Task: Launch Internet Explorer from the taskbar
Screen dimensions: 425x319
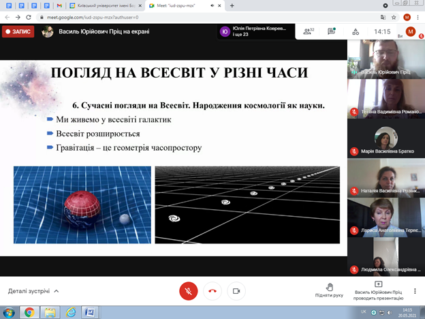Action: click(x=71, y=312)
